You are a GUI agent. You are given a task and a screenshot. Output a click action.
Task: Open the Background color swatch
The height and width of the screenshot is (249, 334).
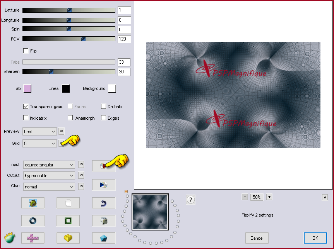point(112,88)
